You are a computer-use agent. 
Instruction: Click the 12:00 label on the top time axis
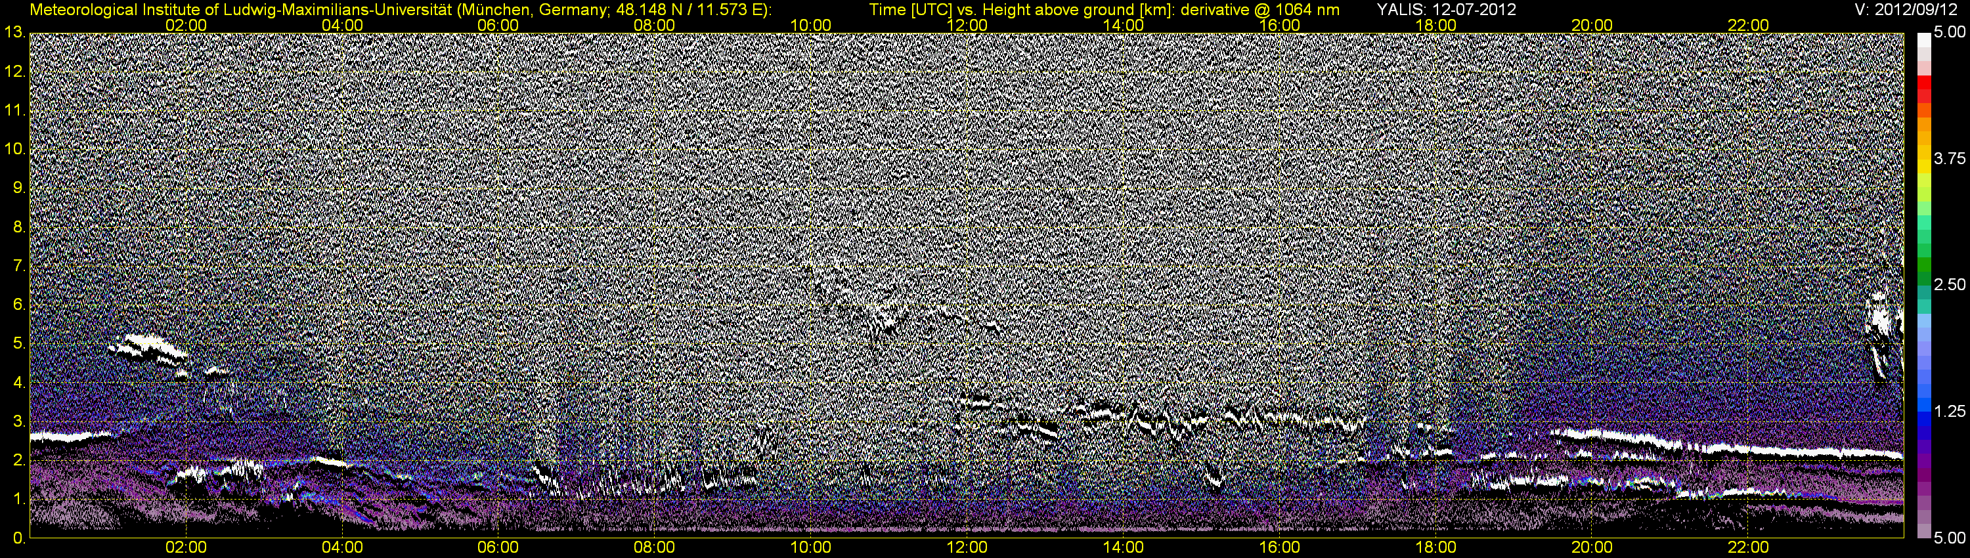967,25
